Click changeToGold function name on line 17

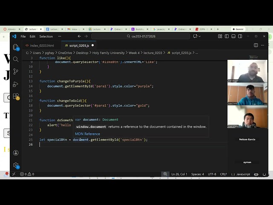pos(69,101)
